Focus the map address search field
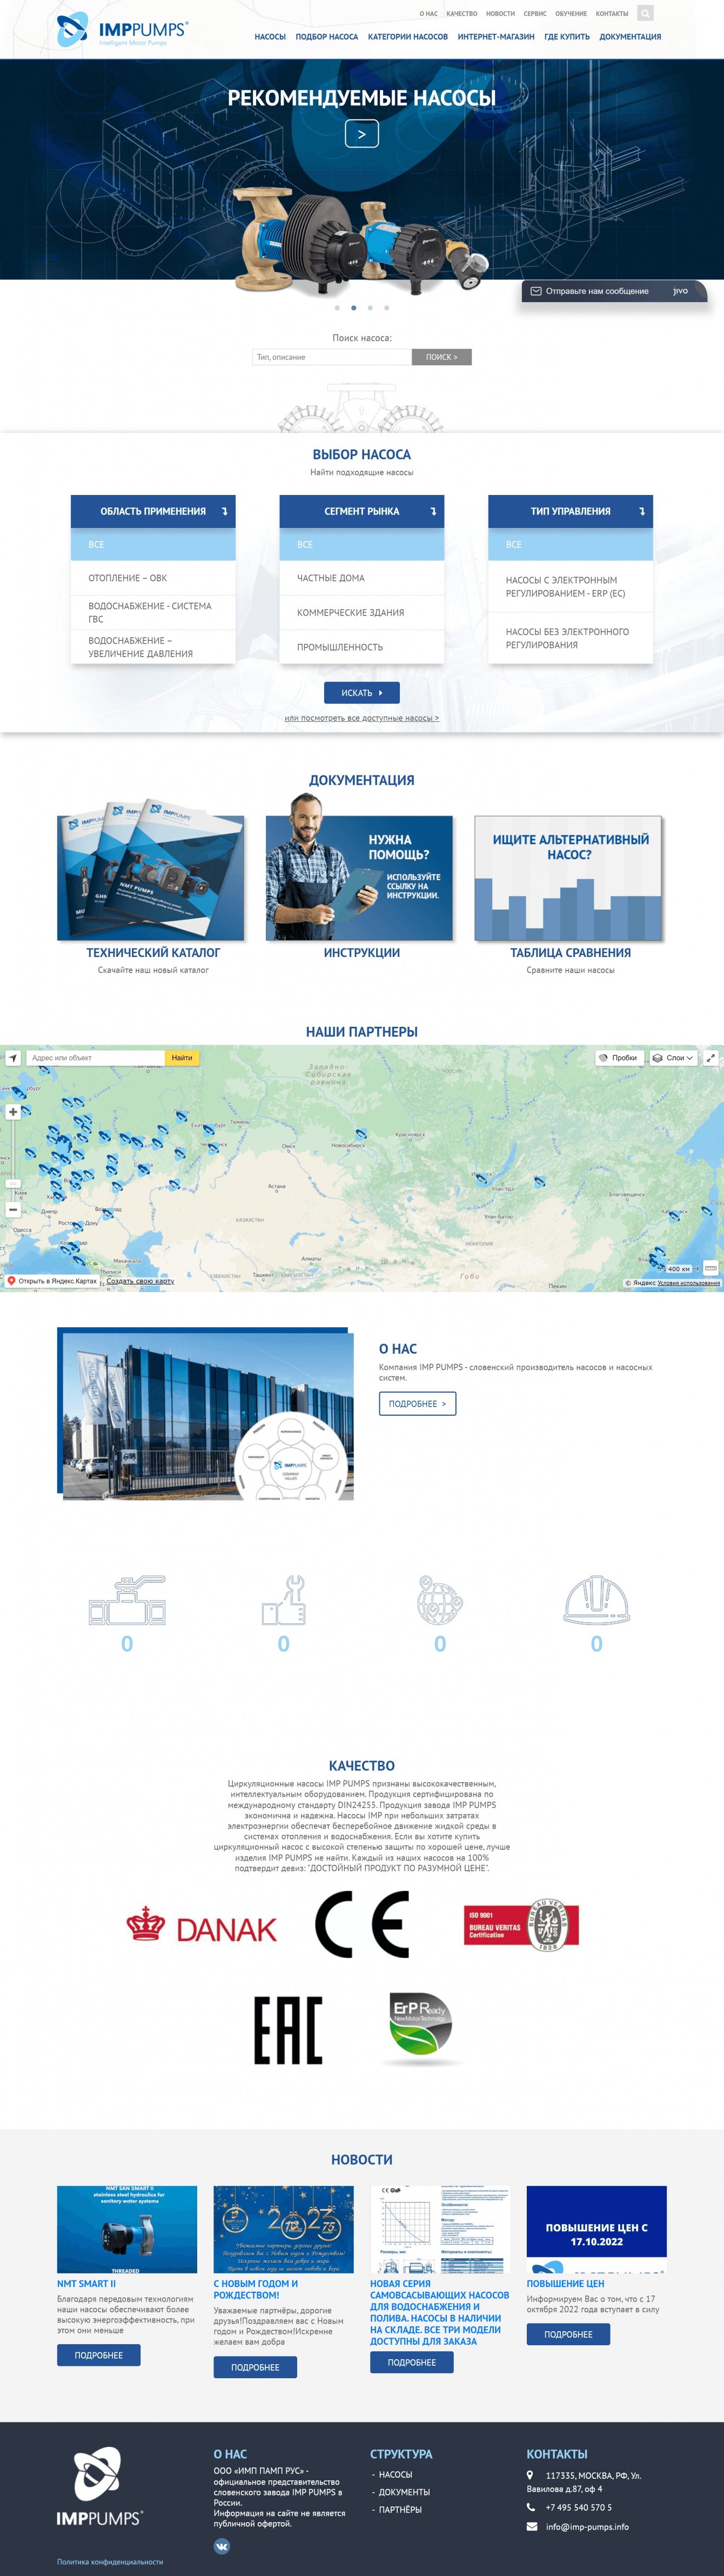Image resolution: width=724 pixels, height=2576 pixels. coord(96,1057)
